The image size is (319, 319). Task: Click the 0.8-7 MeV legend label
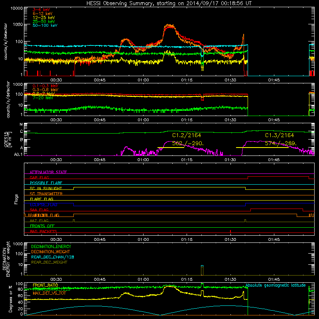[43, 94]
